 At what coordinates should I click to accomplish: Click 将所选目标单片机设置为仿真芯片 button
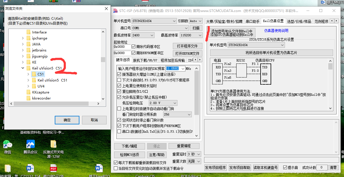point(271,53)
